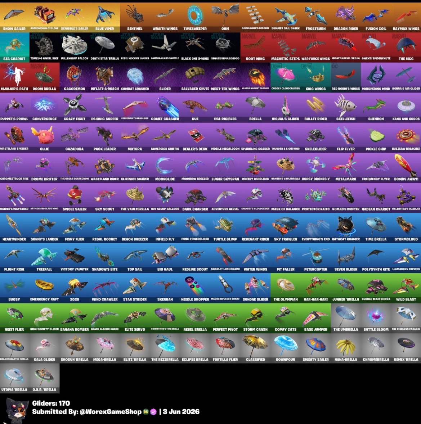Choose the 2020 fireworks glider
Viewport: 421px width, 424px height.
click(75, 288)
